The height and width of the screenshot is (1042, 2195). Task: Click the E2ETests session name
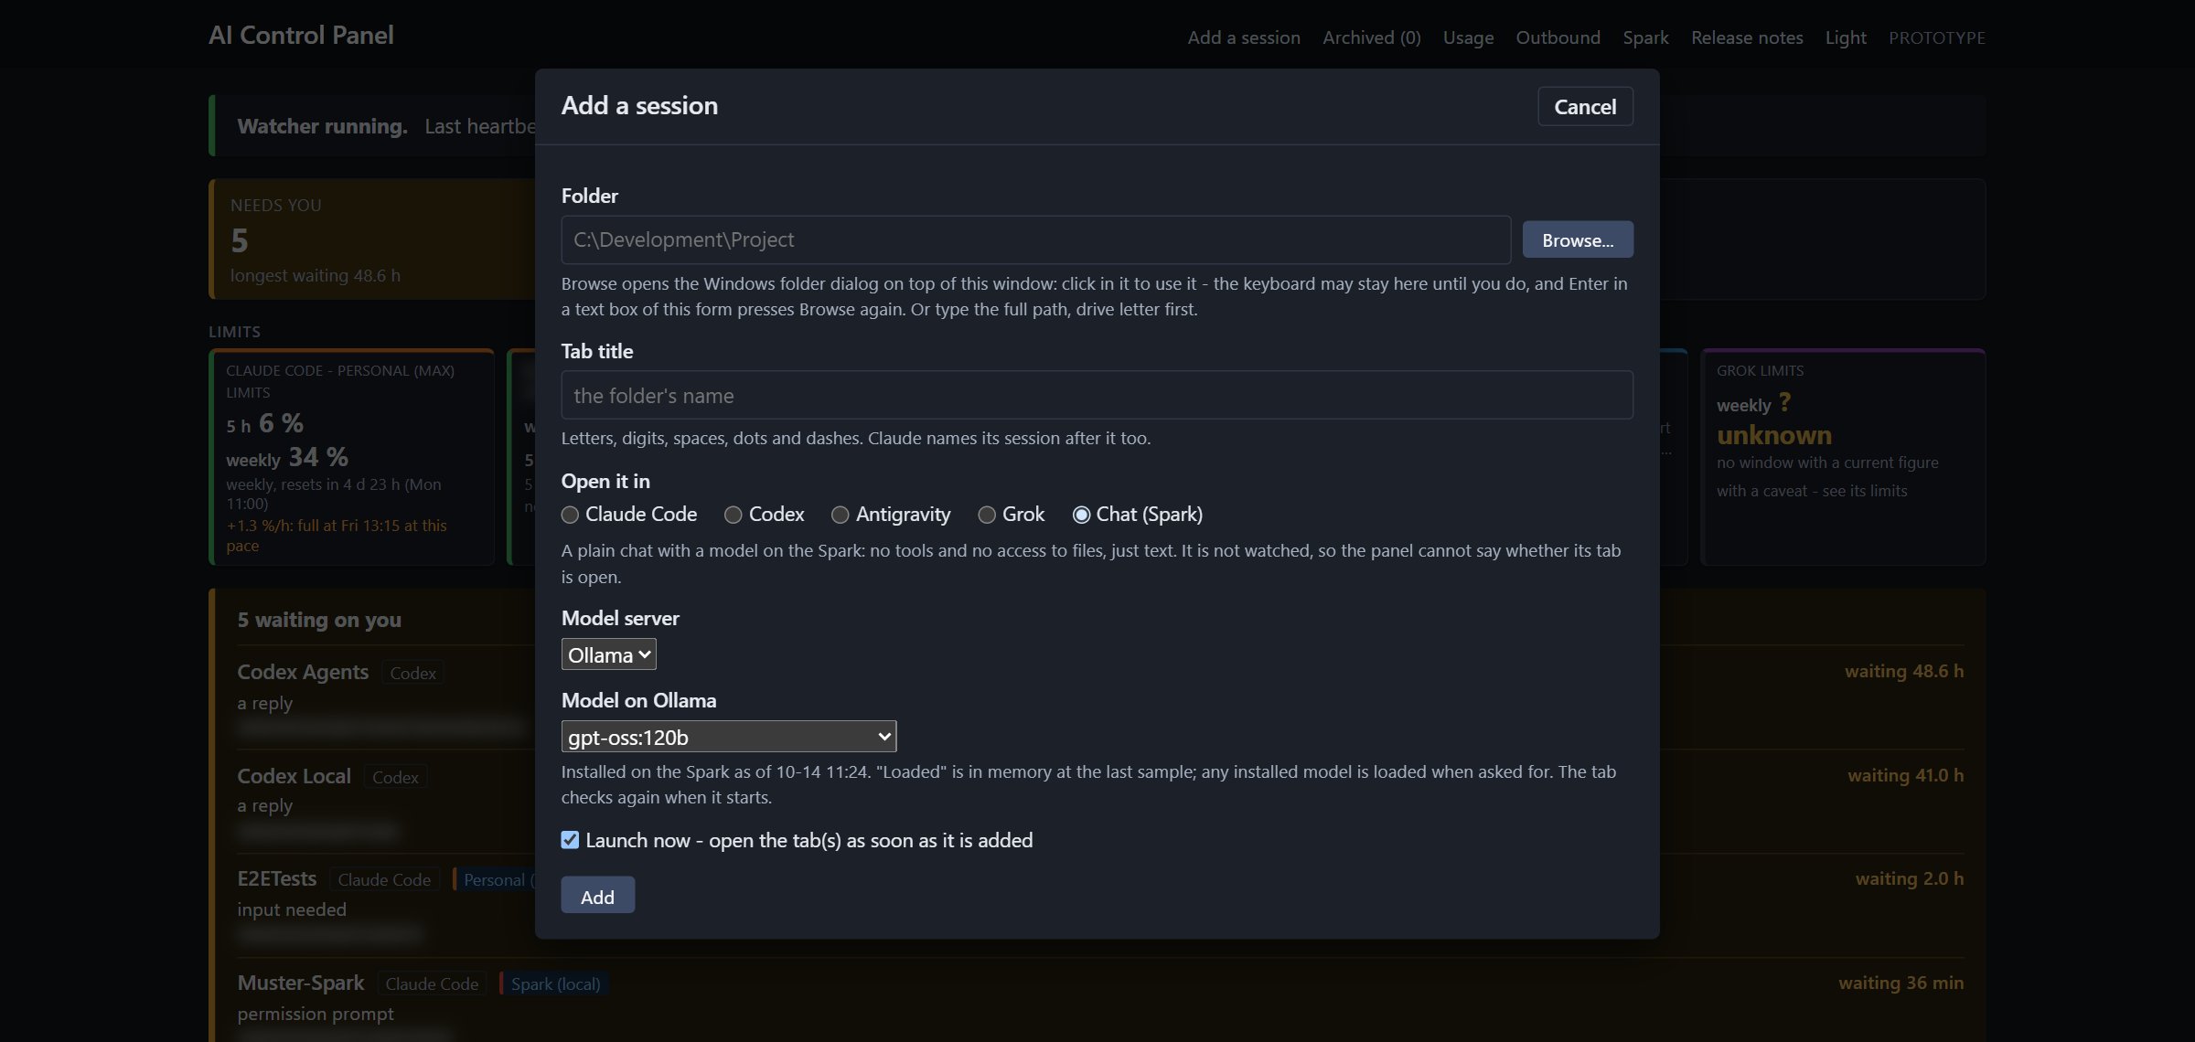point(276,878)
